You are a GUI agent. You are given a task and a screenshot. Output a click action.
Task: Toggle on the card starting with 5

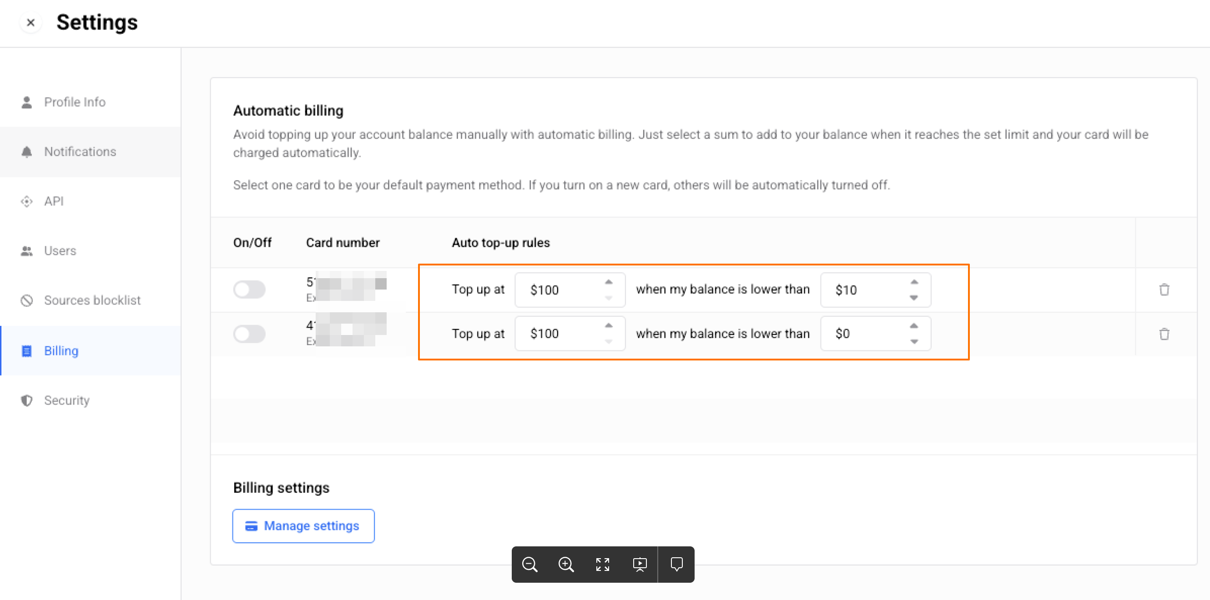pyautogui.click(x=249, y=290)
